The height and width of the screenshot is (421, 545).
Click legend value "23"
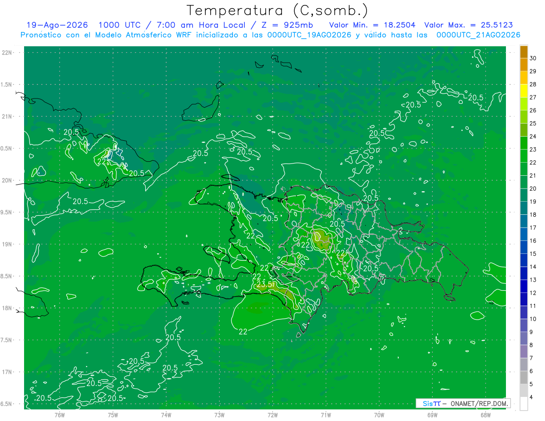tap(533, 149)
